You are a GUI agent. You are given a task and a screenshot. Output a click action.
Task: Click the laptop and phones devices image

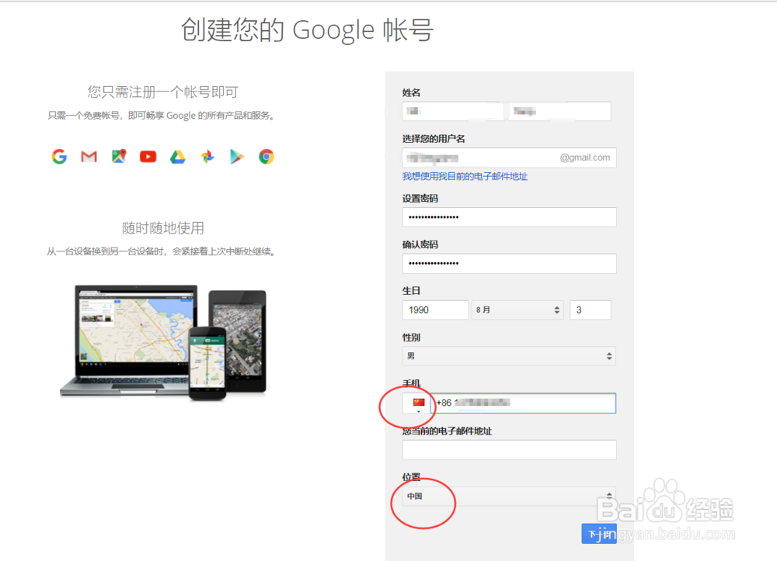[163, 342]
